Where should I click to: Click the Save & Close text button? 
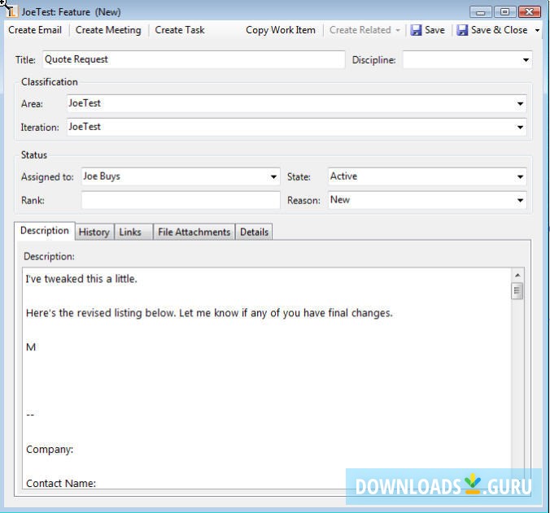tap(499, 30)
